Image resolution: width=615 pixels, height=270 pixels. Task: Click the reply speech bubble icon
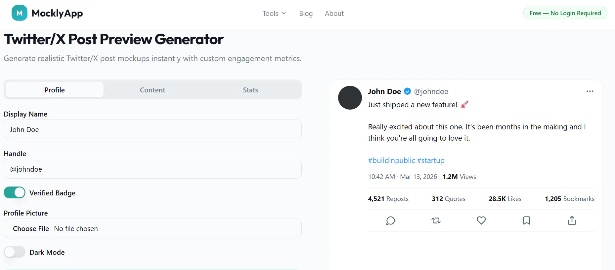(x=390, y=220)
